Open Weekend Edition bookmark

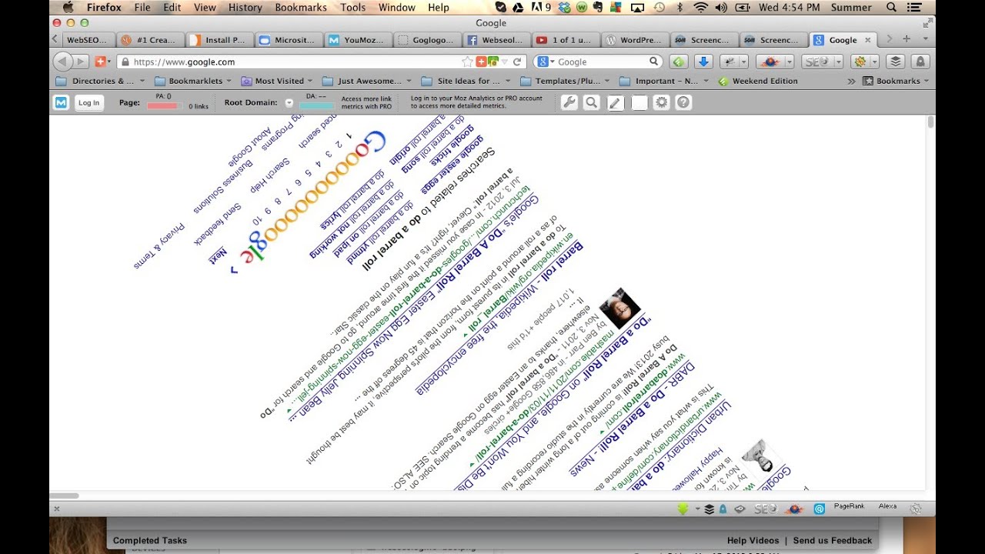point(758,81)
